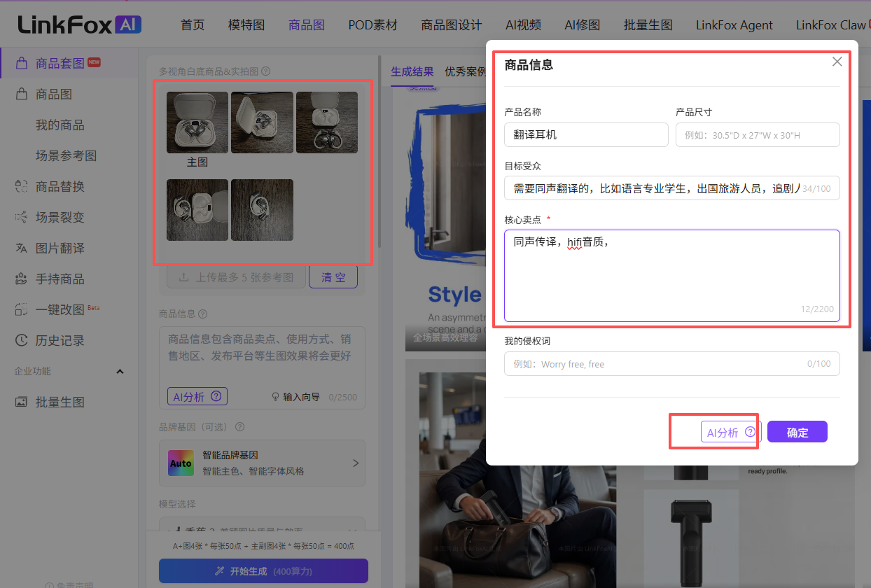The width and height of the screenshot is (871, 588).
Task: Click the help icon beside 商品信息 label
Action: point(203,314)
